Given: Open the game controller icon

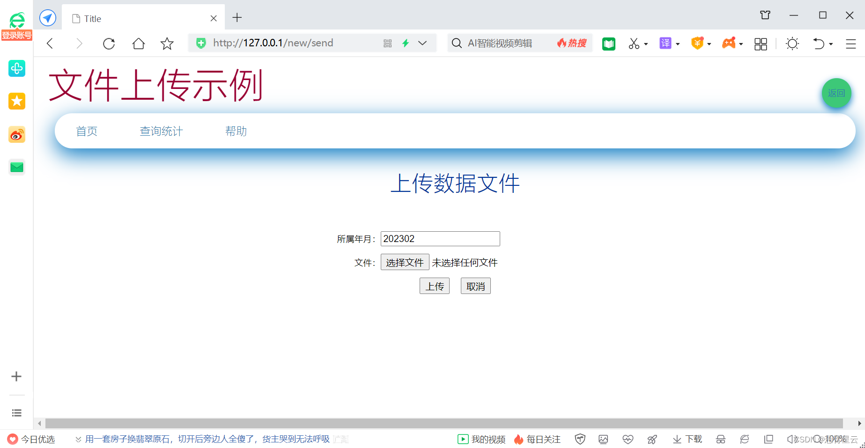Looking at the screenshot, I should (729, 44).
